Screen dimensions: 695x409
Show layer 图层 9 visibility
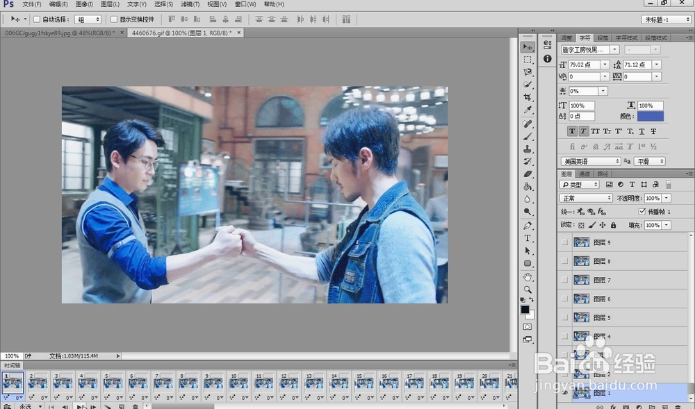coord(564,242)
